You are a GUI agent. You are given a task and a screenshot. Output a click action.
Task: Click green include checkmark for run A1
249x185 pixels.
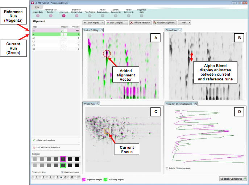(x=62, y=31)
